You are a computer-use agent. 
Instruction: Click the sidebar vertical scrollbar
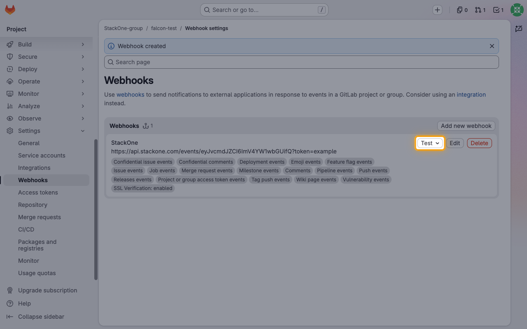pos(96,209)
